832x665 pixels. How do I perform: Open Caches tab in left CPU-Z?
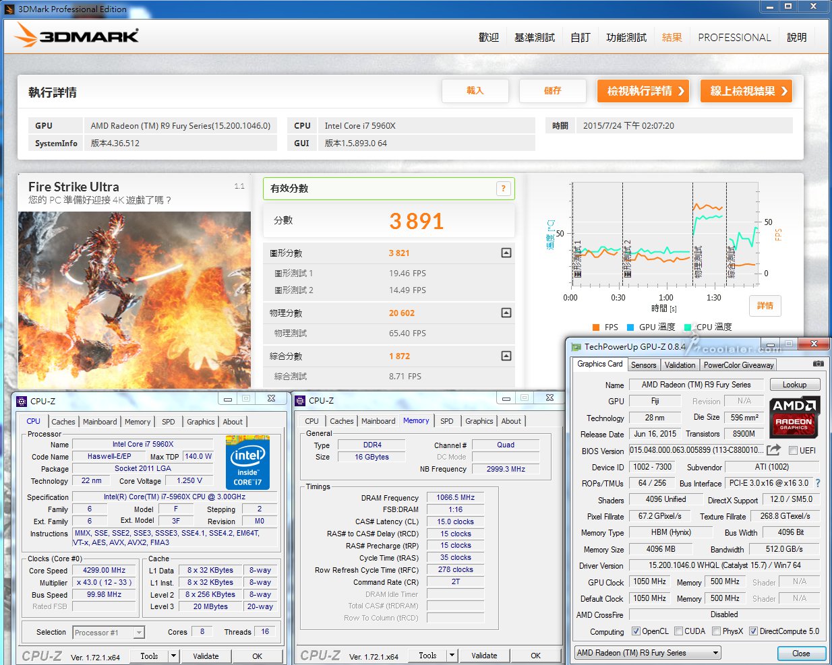click(x=63, y=422)
